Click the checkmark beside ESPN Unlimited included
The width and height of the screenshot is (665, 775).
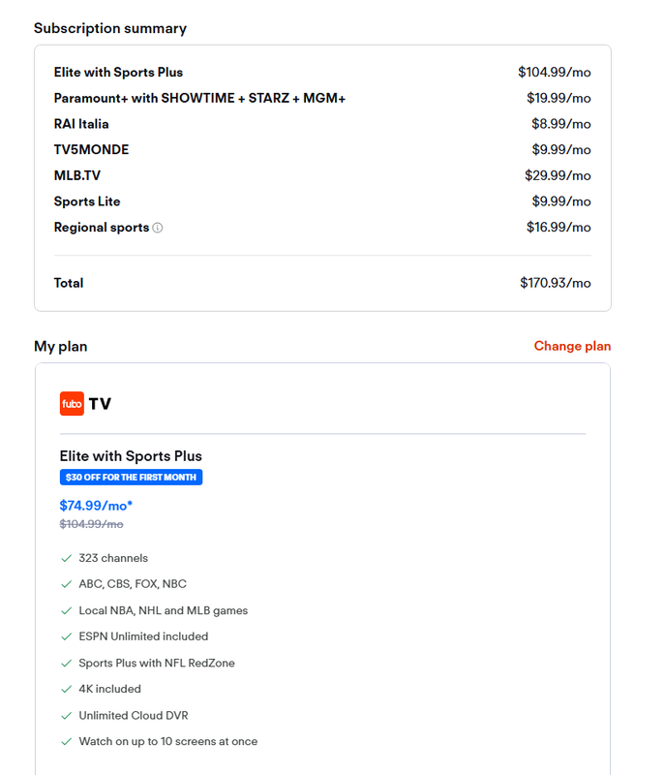click(66, 636)
